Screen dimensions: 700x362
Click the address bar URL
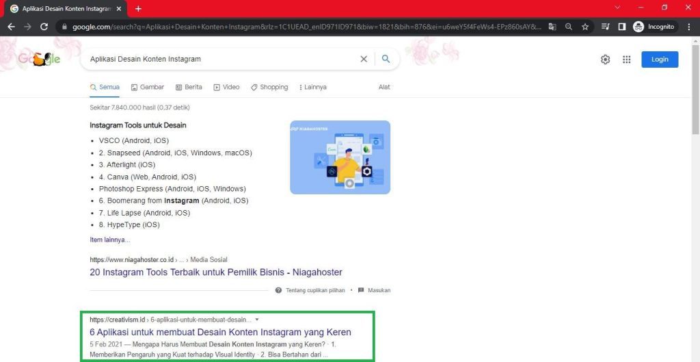(307, 27)
